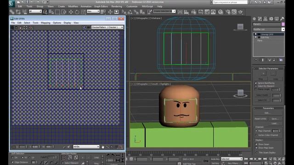294x165 pixels.
Task: Click the Select by Name icon
Action: pos(51,12)
